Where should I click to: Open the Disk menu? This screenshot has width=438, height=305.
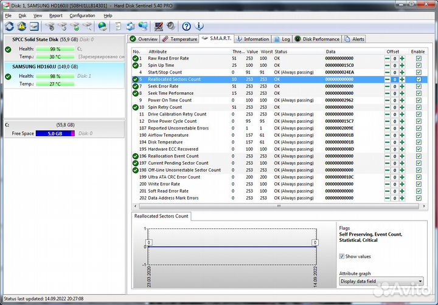tap(23, 16)
